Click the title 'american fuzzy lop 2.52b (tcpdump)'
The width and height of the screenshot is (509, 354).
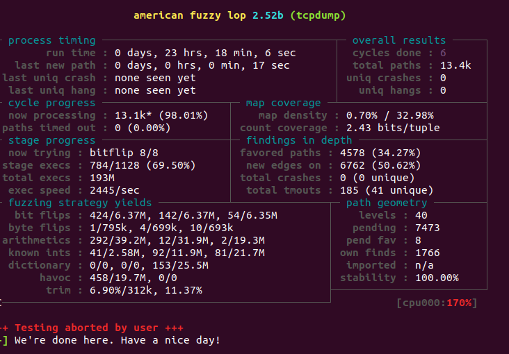point(240,15)
